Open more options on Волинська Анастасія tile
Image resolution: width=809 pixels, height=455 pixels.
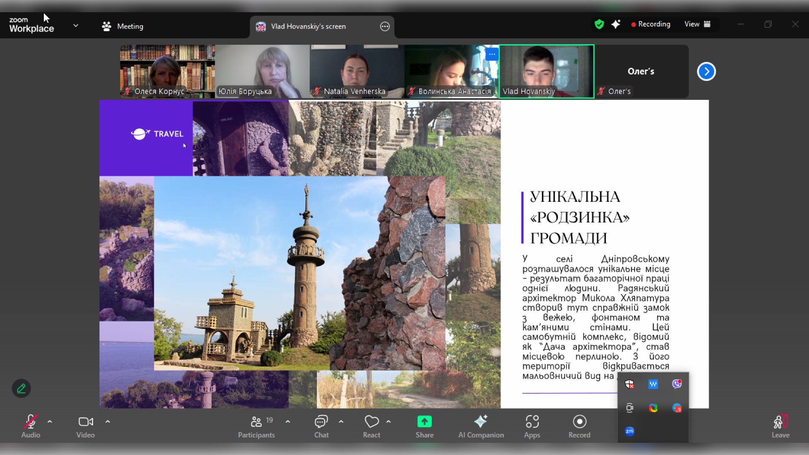pyautogui.click(x=492, y=54)
